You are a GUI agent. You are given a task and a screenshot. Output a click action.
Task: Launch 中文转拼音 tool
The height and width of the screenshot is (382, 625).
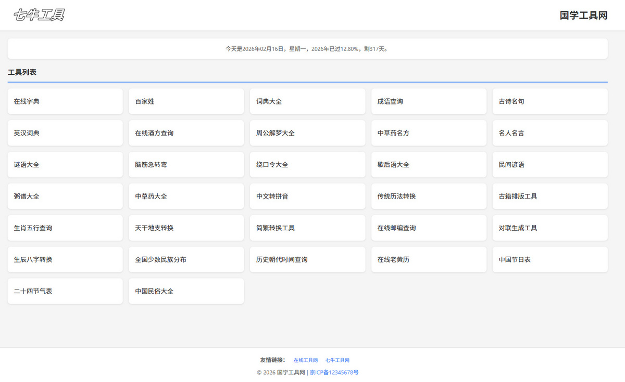click(307, 196)
